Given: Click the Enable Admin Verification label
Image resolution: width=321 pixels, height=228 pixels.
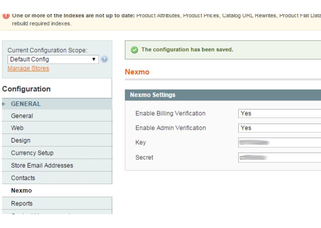Looking at the screenshot, I should click(x=171, y=128).
